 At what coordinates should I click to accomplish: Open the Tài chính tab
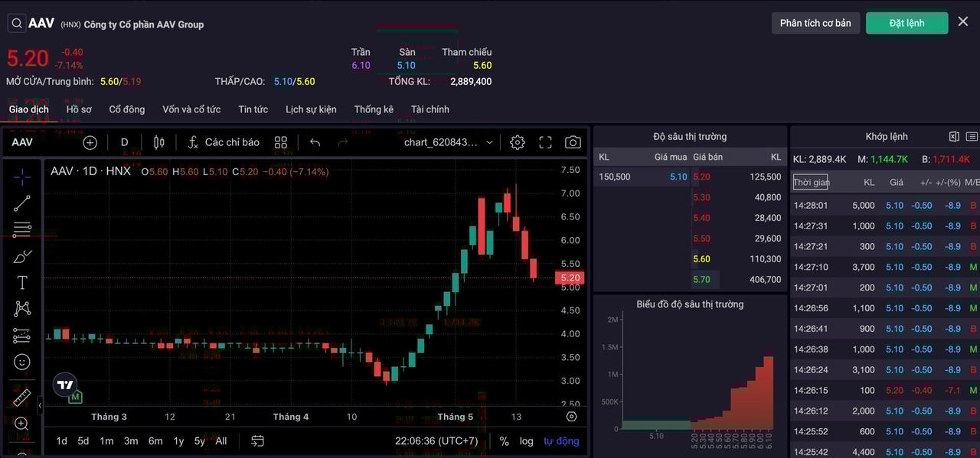[430, 109]
